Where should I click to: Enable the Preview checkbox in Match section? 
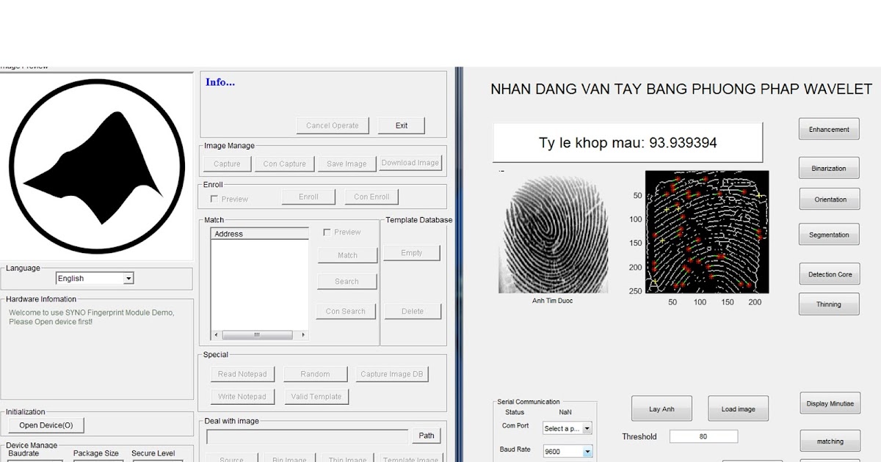tap(327, 232)
